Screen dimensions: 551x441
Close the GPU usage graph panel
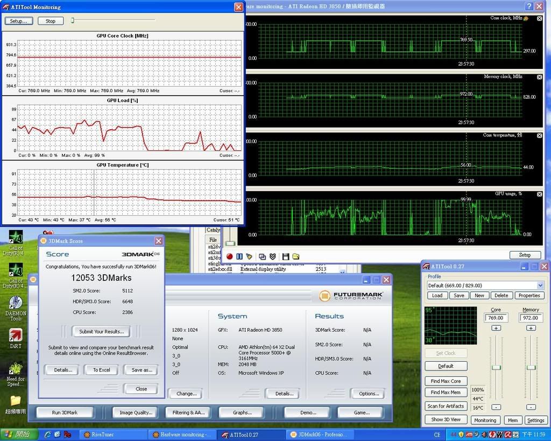tap(539, 194)
